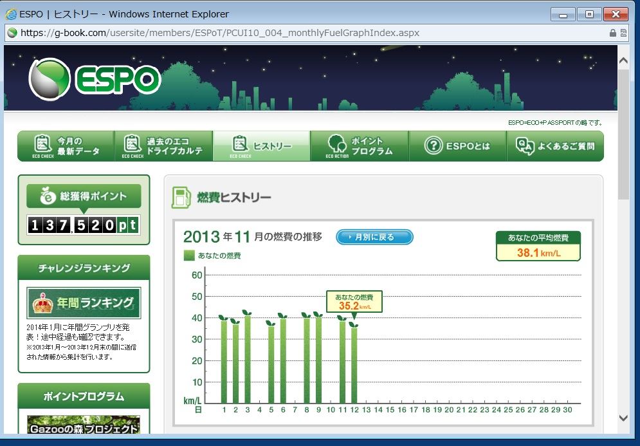640x446 pixels.
Task: Click the 総獲得ポイント header
Action: tap(84, 196)
